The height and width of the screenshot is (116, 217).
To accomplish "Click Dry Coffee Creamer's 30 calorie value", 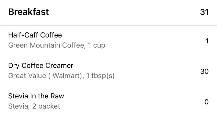I will pos(204,71).
